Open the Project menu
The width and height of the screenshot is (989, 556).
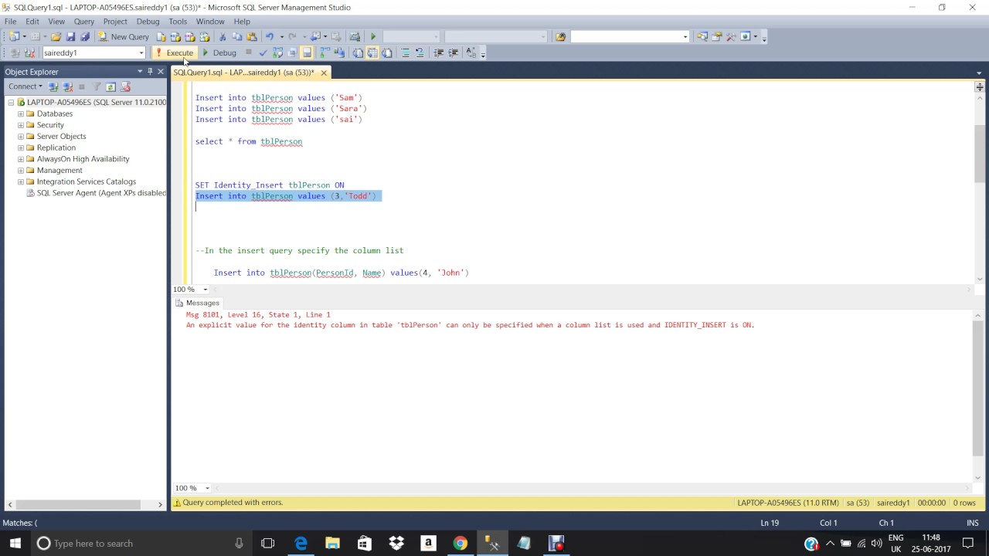click(115, 22)
